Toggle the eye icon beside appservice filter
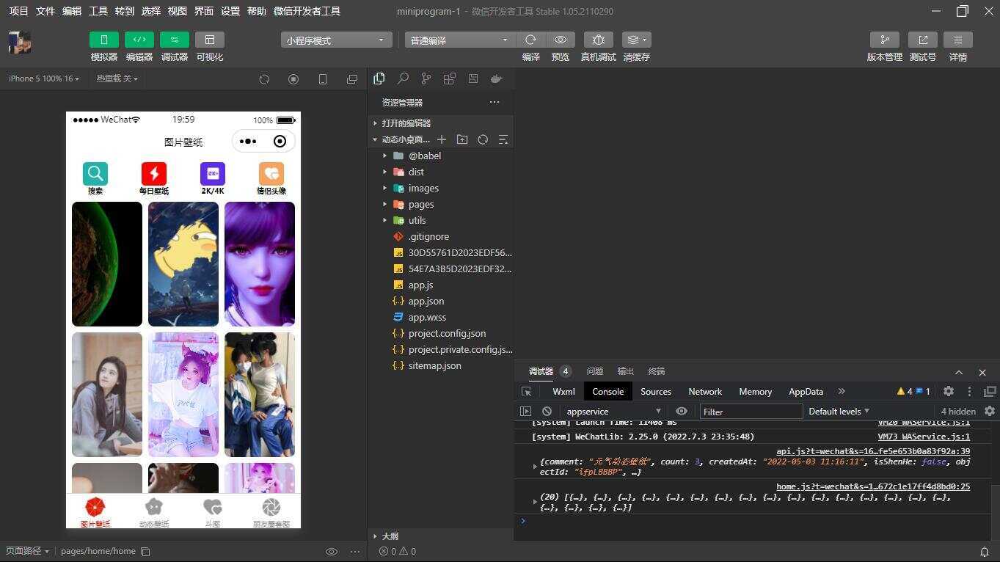Screen dimensions: 1000x562 pyautogui.click(x=682, y=412)
